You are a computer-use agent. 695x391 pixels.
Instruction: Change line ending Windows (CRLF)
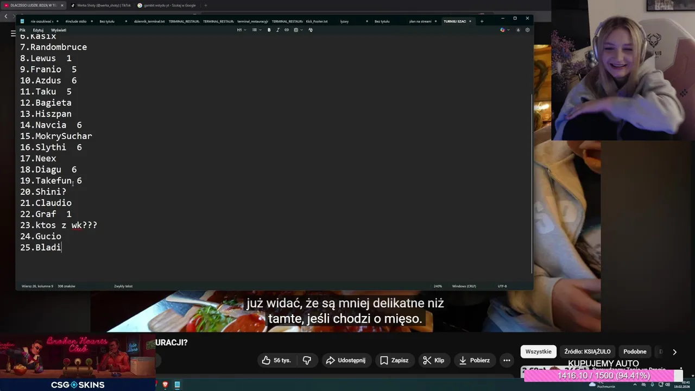click(x=464, y=286)
